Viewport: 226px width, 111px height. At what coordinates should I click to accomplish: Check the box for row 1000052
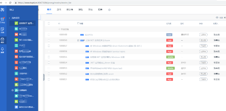[49, 74]
